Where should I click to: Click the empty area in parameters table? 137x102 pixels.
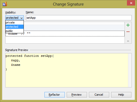click(x=65, y=40)
